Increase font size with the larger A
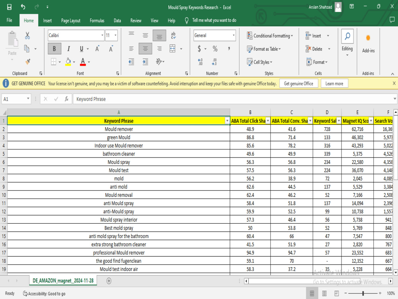The image size is (398, 299). pos(97,49)
